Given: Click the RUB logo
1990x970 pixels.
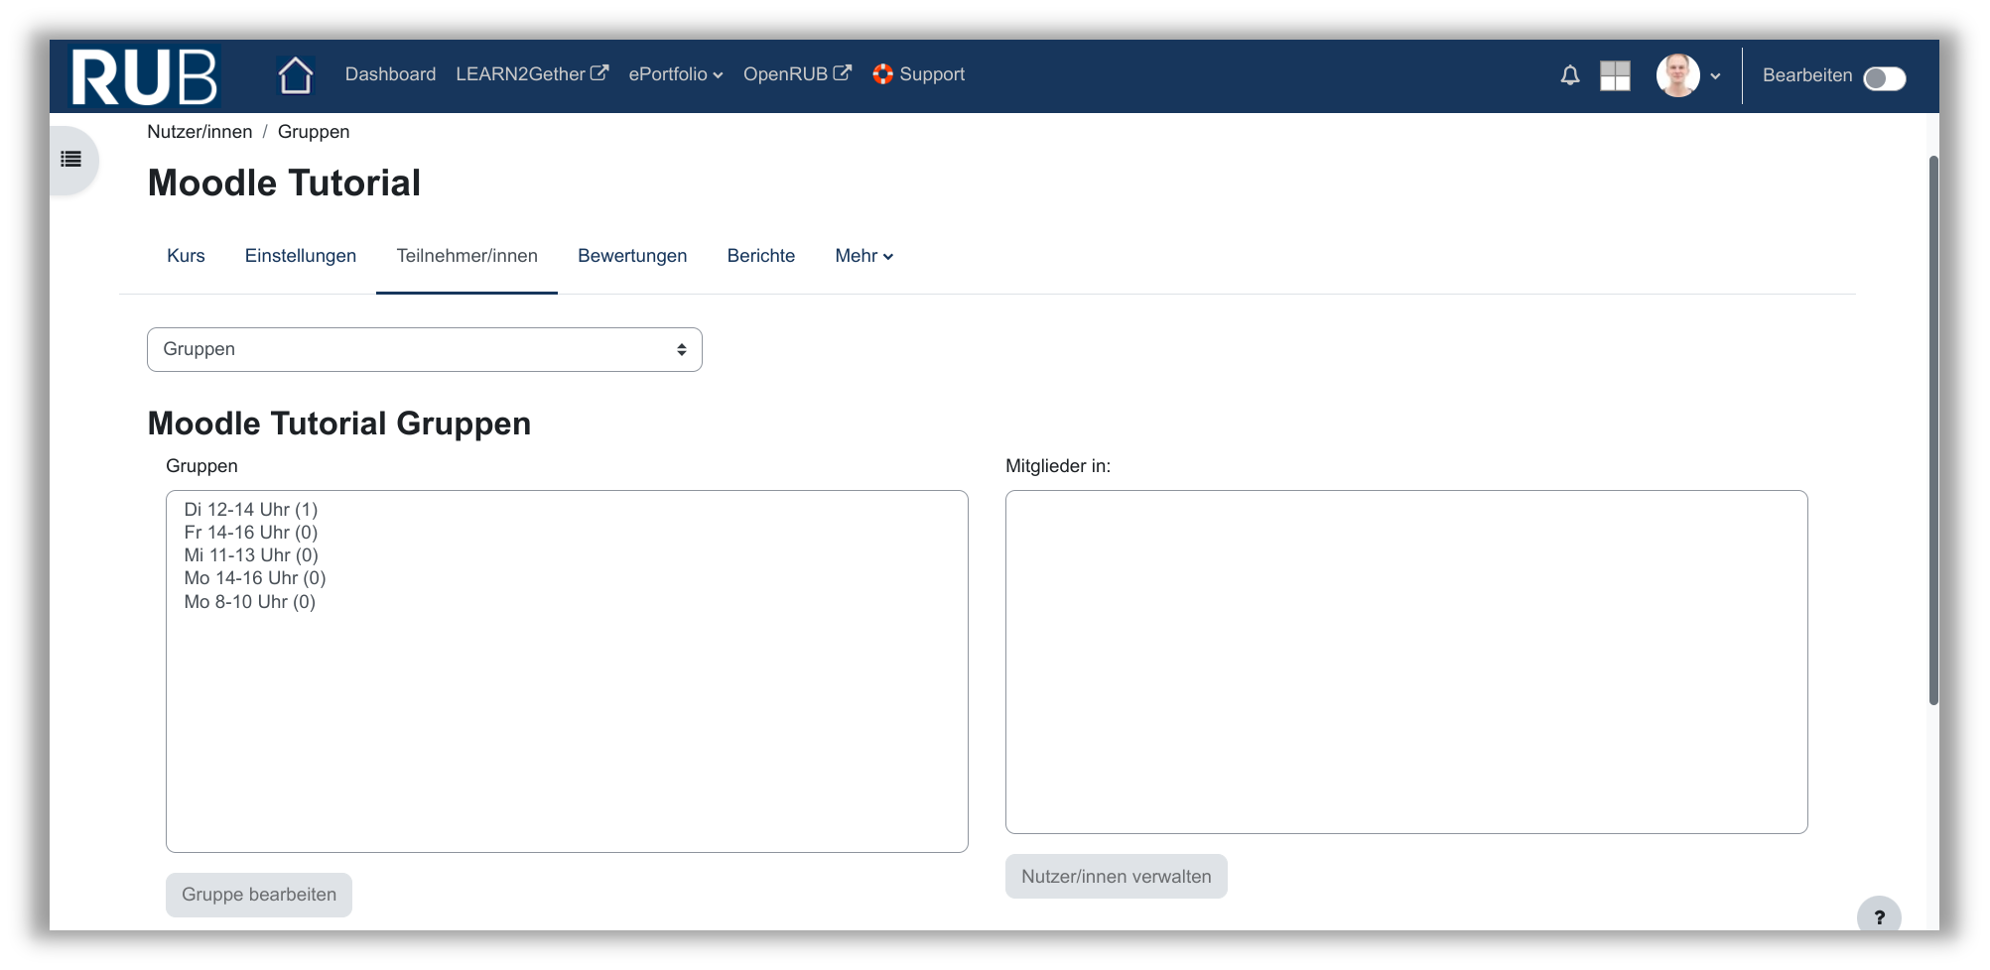Looking at the screenshot, I should point(145,76).
